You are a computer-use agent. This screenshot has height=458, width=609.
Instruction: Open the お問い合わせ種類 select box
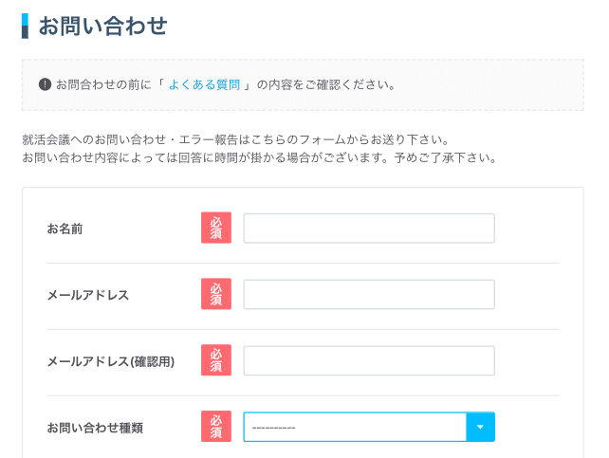(369, 427)
